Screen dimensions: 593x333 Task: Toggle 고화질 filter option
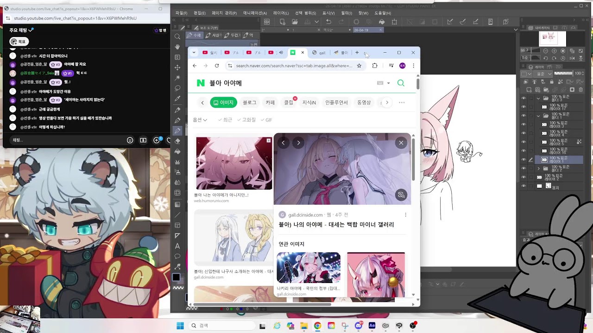(246, 120)
